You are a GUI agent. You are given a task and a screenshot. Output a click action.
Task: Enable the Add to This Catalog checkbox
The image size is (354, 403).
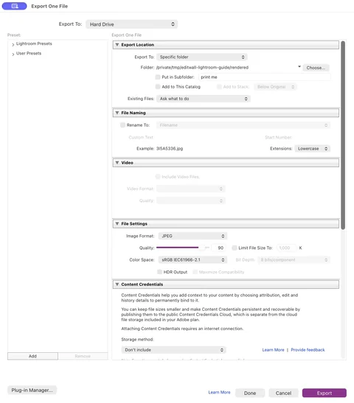coord(158,87)
